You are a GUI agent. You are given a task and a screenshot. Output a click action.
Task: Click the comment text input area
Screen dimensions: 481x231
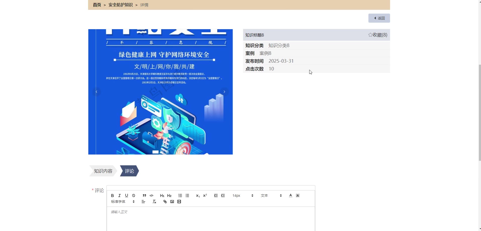pos(211,219)
